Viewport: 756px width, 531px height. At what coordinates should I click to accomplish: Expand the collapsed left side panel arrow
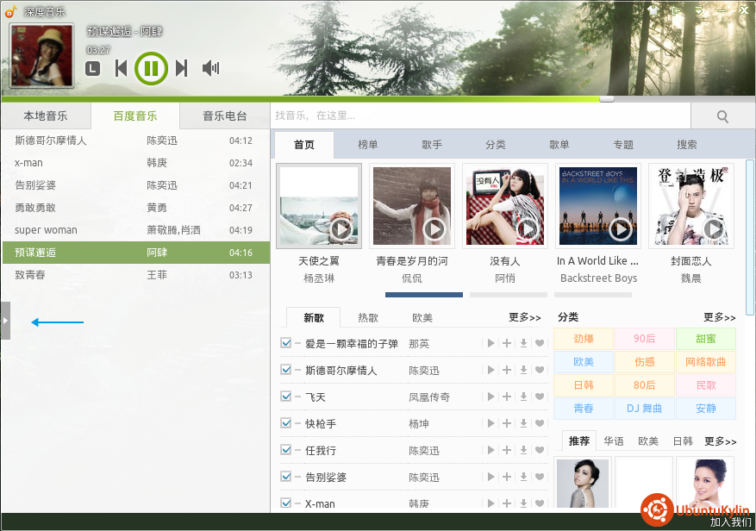click(5, 321)
